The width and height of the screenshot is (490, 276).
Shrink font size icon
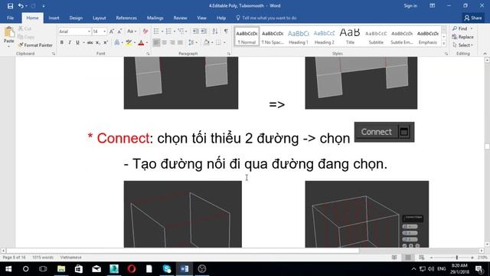point(119,31)
